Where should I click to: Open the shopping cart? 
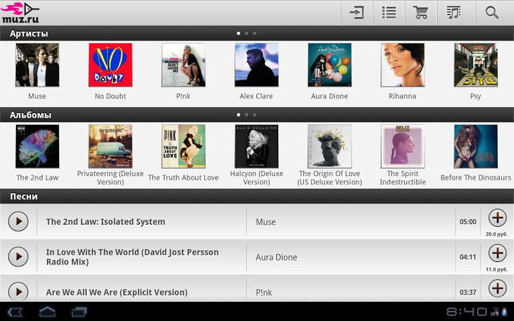(421, 13)
